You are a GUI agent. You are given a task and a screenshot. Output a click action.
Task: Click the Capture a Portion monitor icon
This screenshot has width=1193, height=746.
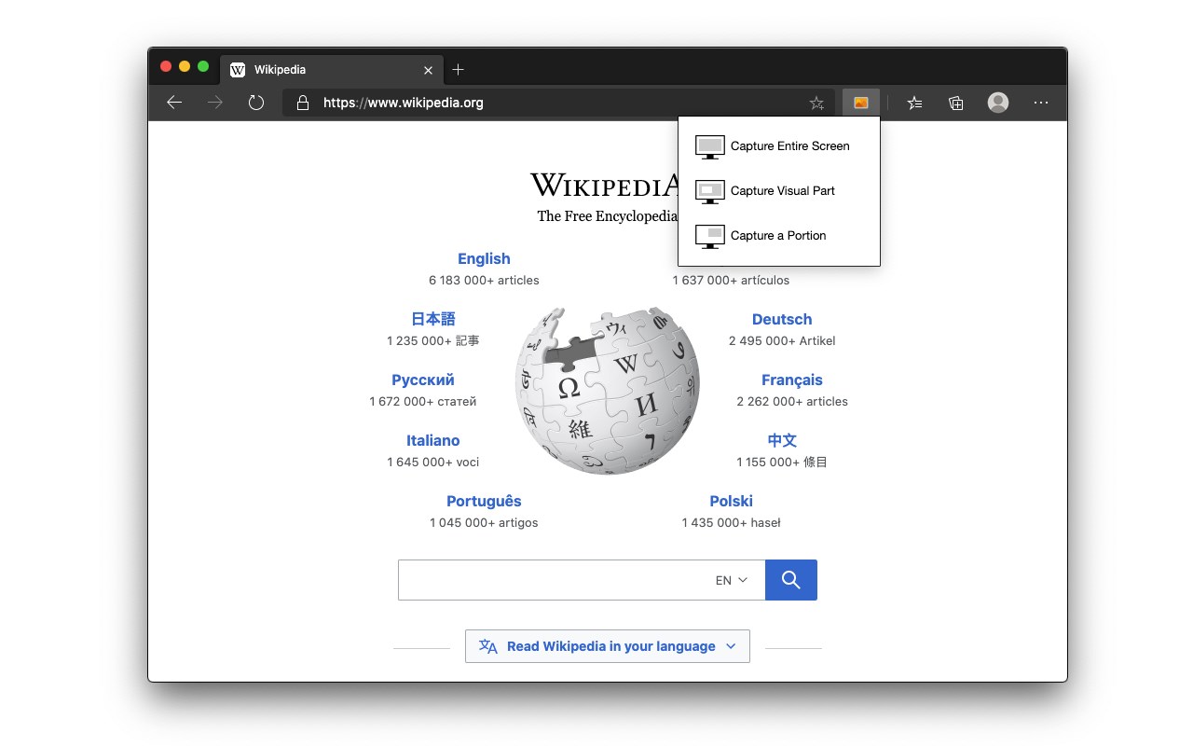click(710, 236)
